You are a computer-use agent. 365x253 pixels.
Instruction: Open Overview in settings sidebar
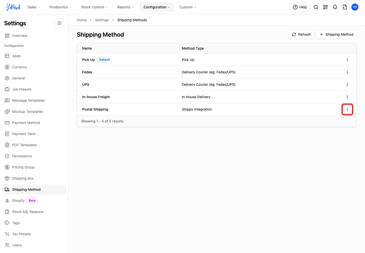pyautogui.click(x=34, y=36)
